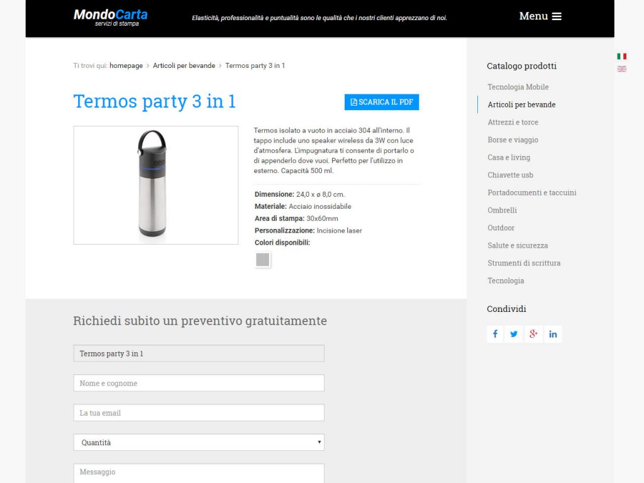Screen dimensions: 644x483
Task: Enlarge the thermos product image
Action: point(156,186)
